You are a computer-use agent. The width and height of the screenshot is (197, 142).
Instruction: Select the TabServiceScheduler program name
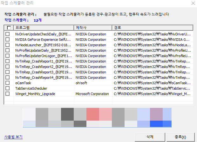(x=31, y=88)
